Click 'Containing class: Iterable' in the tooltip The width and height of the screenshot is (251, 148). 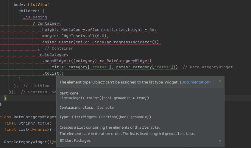pos(87,108)
